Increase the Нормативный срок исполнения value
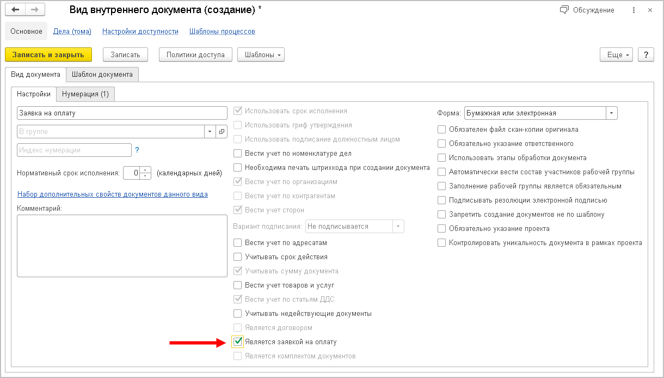Screen dimensions: 664x378 [x=145, y=170]
